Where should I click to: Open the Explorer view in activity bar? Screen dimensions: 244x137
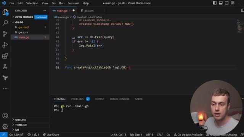[5, 12]
